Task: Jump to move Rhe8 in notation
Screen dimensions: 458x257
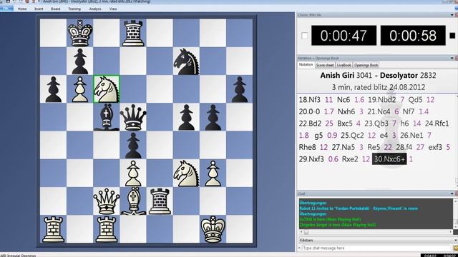Action: point(307,147)
